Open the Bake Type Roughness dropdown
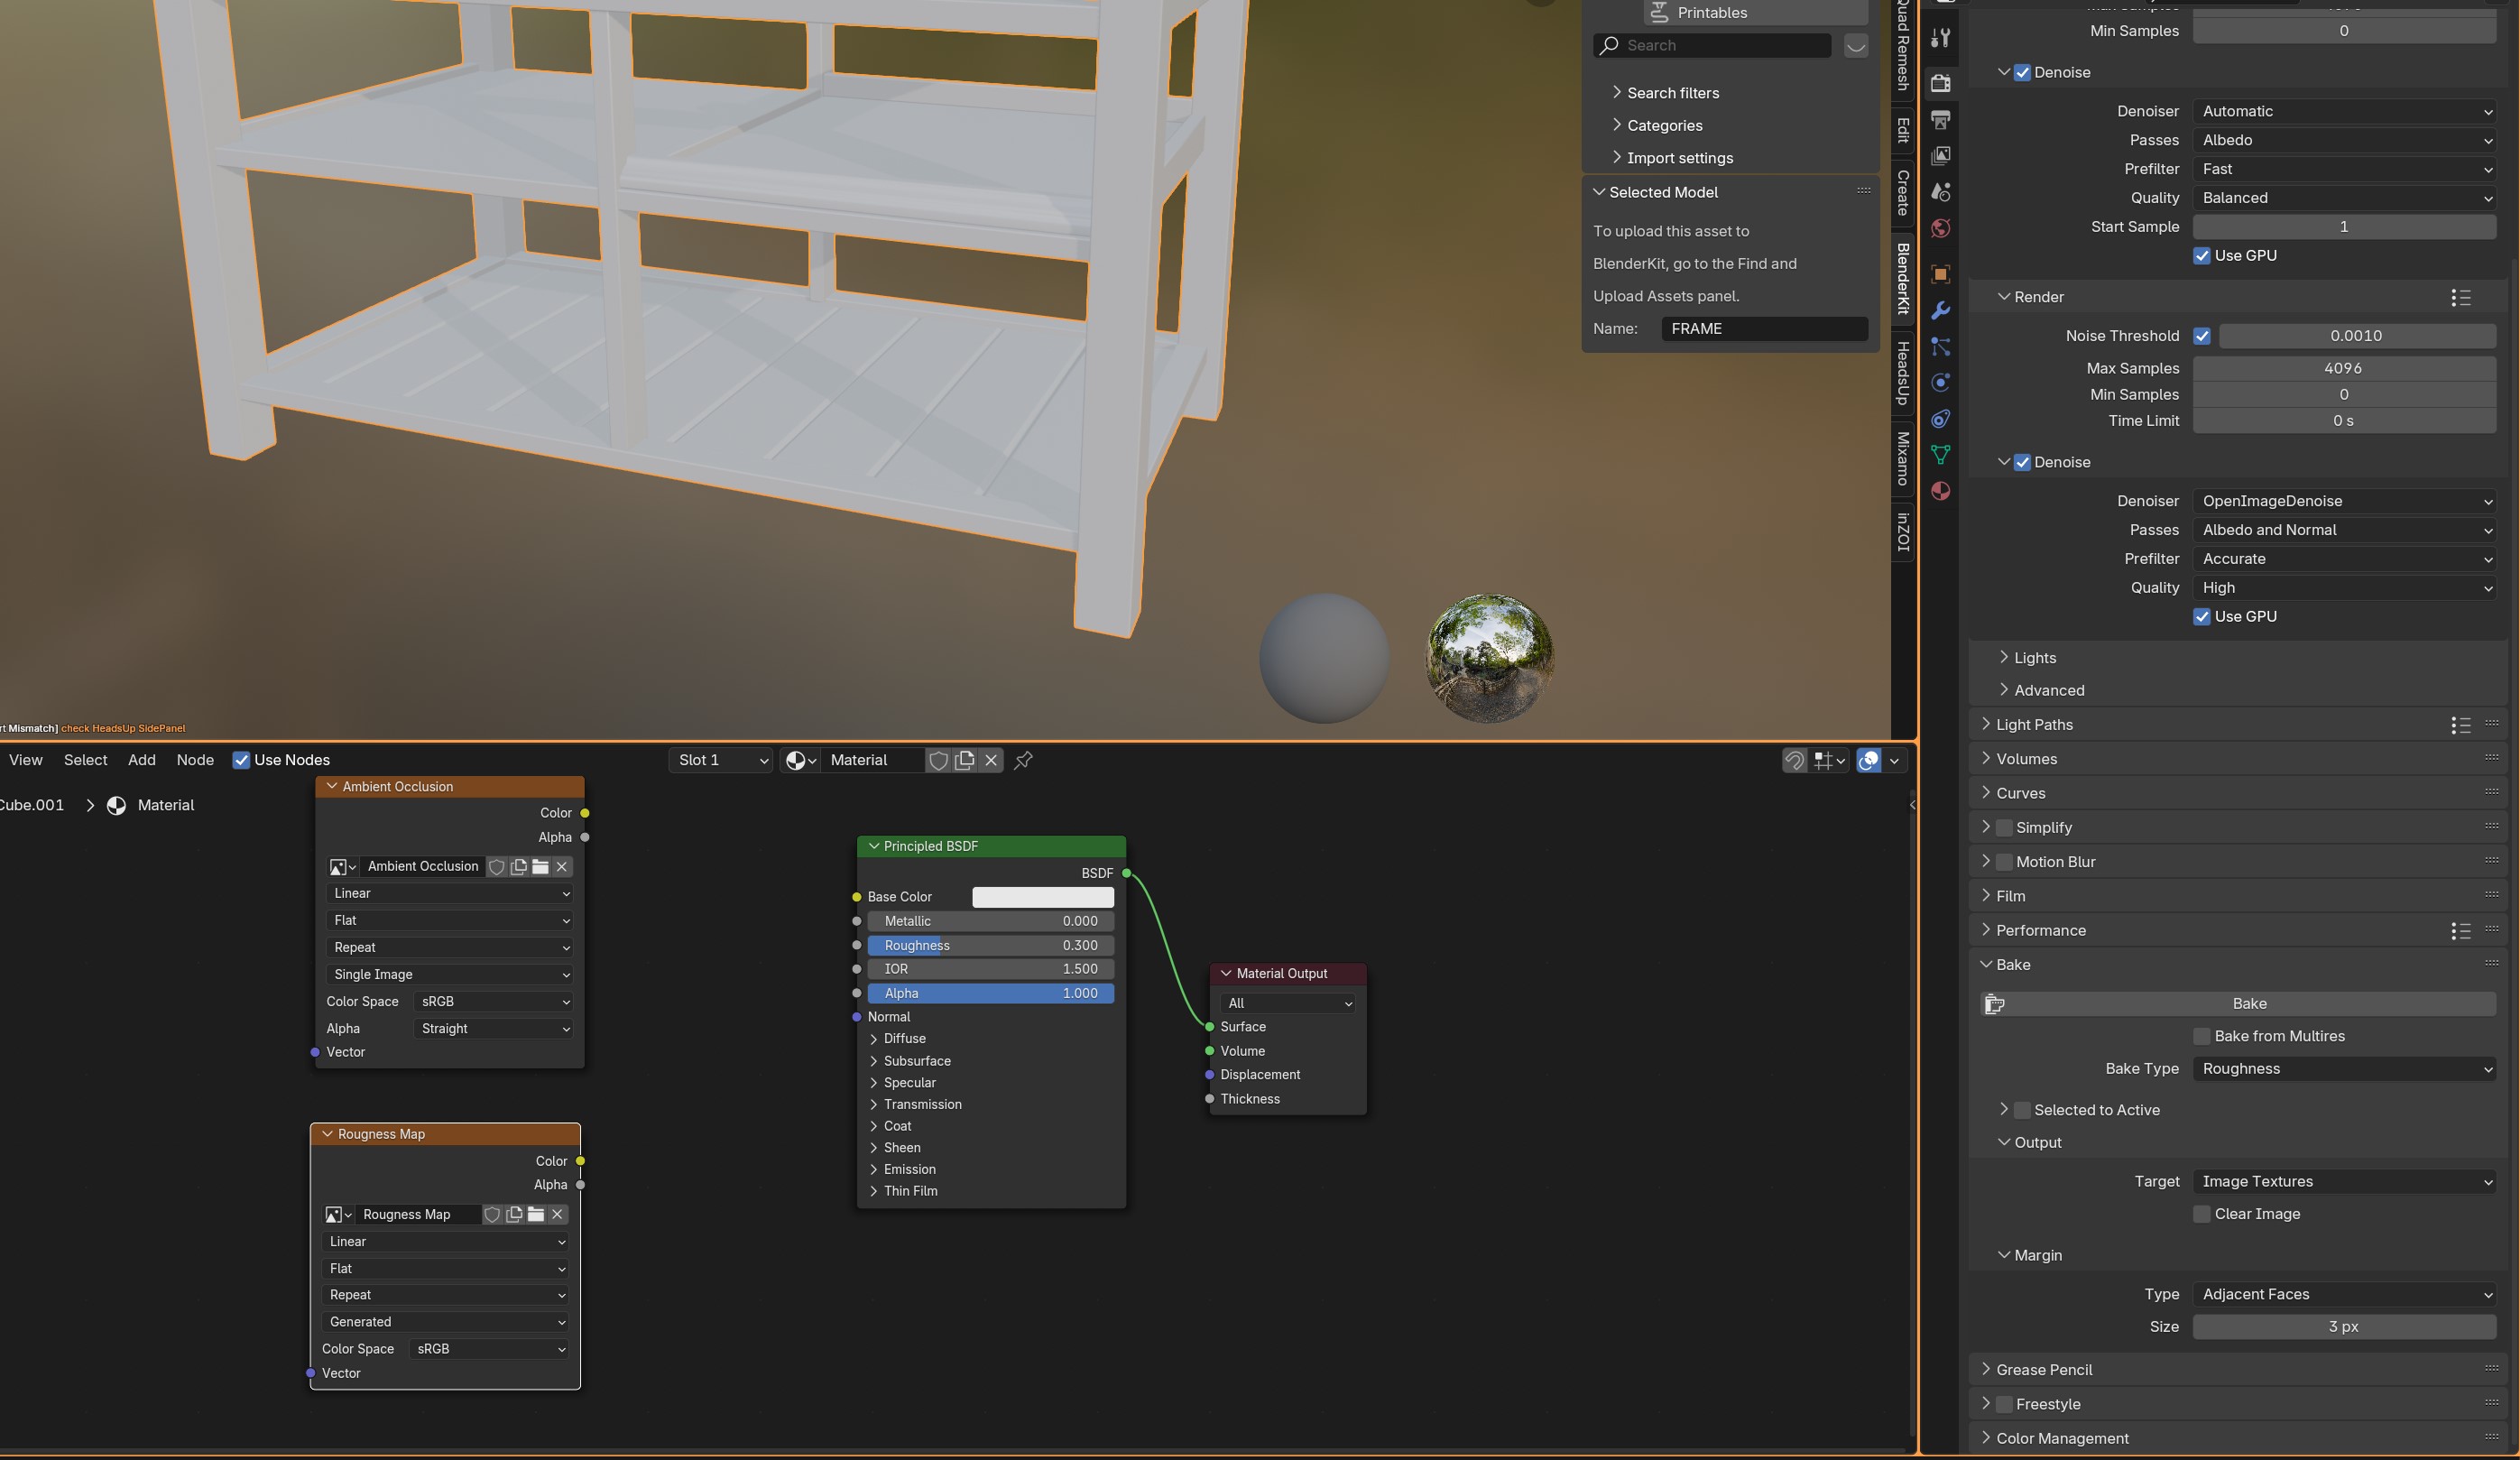 click(x=2345, y=1069)
